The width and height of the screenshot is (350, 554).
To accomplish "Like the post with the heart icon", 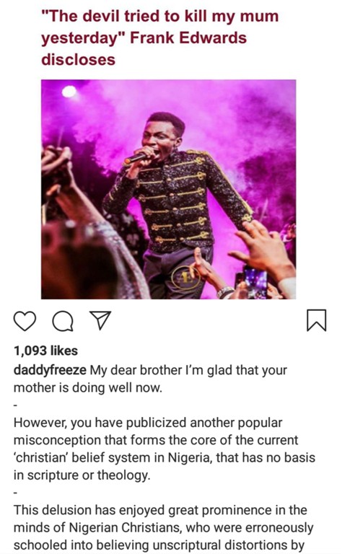I will [25, 321].
